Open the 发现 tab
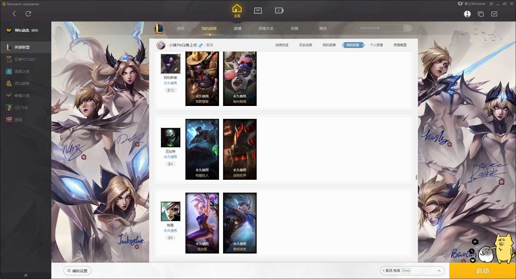The width and height of the screenshot is (516, 279). [295, 28]
